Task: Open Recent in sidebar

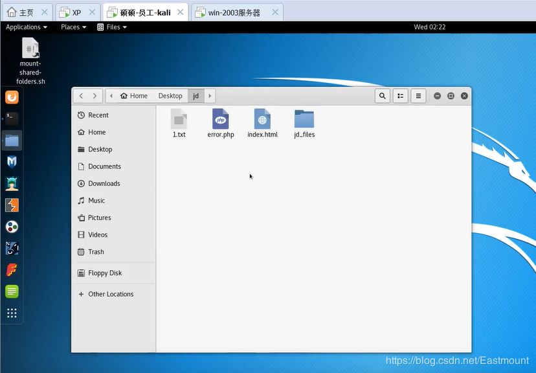Action: [113, 115]
